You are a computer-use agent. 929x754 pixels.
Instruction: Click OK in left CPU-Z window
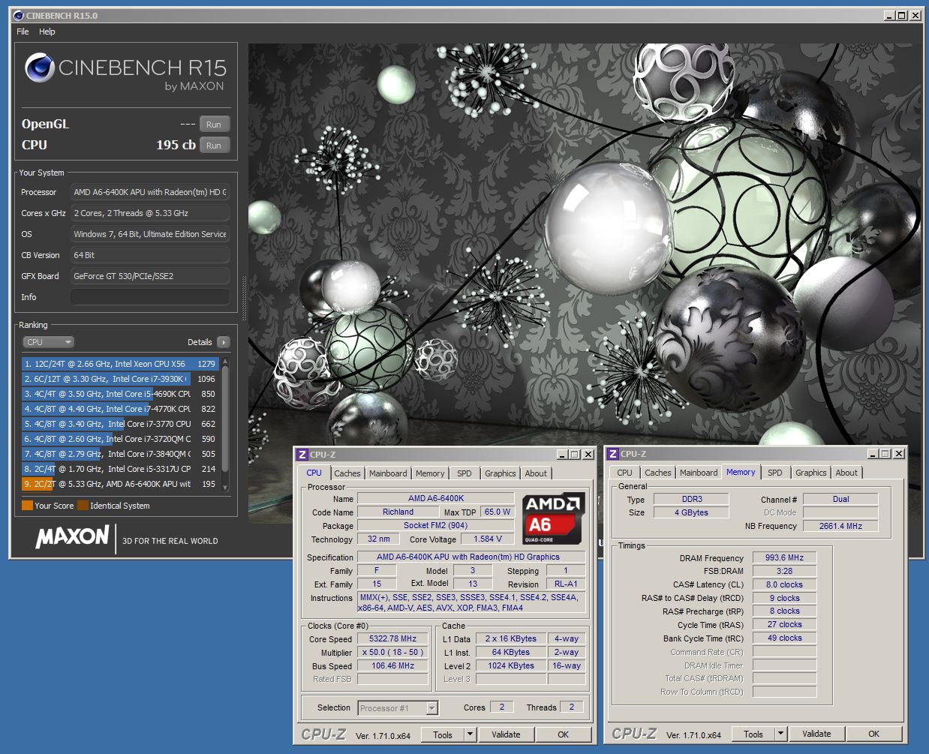pos(564,734)
